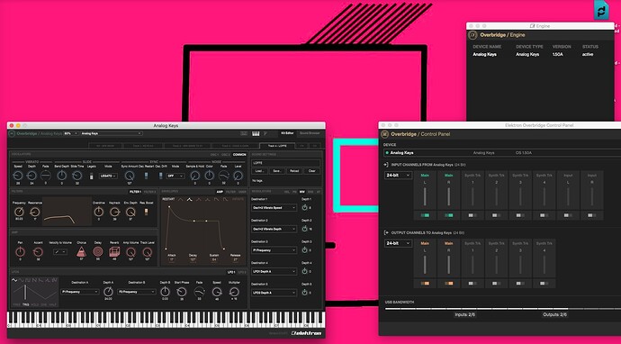Click the Noise Color knob
Screen dimensions: 621x344
[x=209, y=176]
